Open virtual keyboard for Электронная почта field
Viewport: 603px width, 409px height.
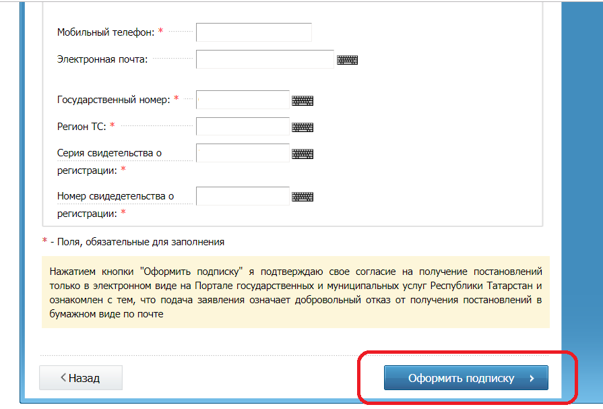347,60
